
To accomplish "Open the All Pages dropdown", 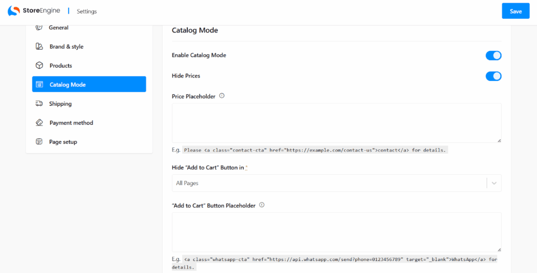I will click(x=337, y=183).
